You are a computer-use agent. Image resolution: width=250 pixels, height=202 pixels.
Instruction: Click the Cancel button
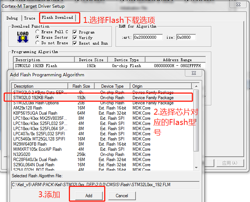pos(122,196)
